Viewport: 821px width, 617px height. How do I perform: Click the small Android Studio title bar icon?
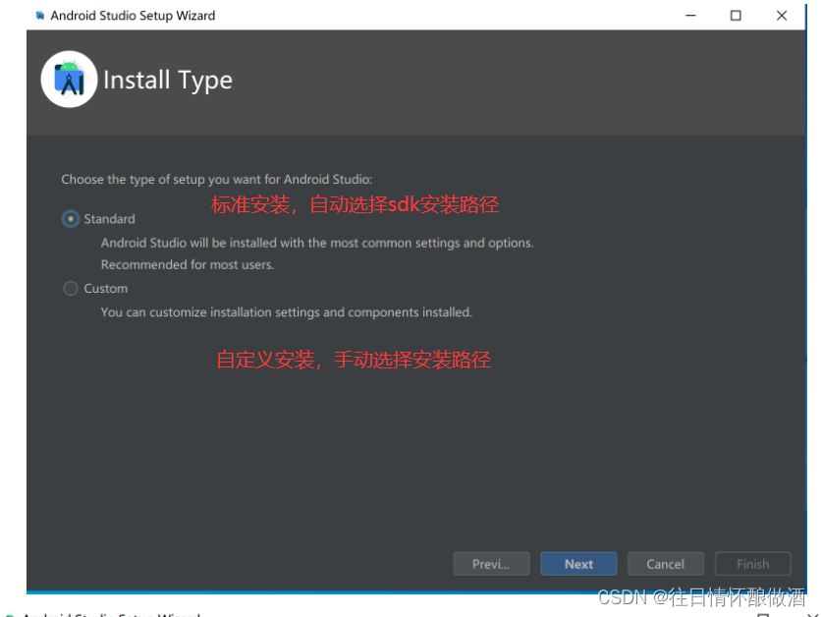pyautogui.click(x=40, y=16)
